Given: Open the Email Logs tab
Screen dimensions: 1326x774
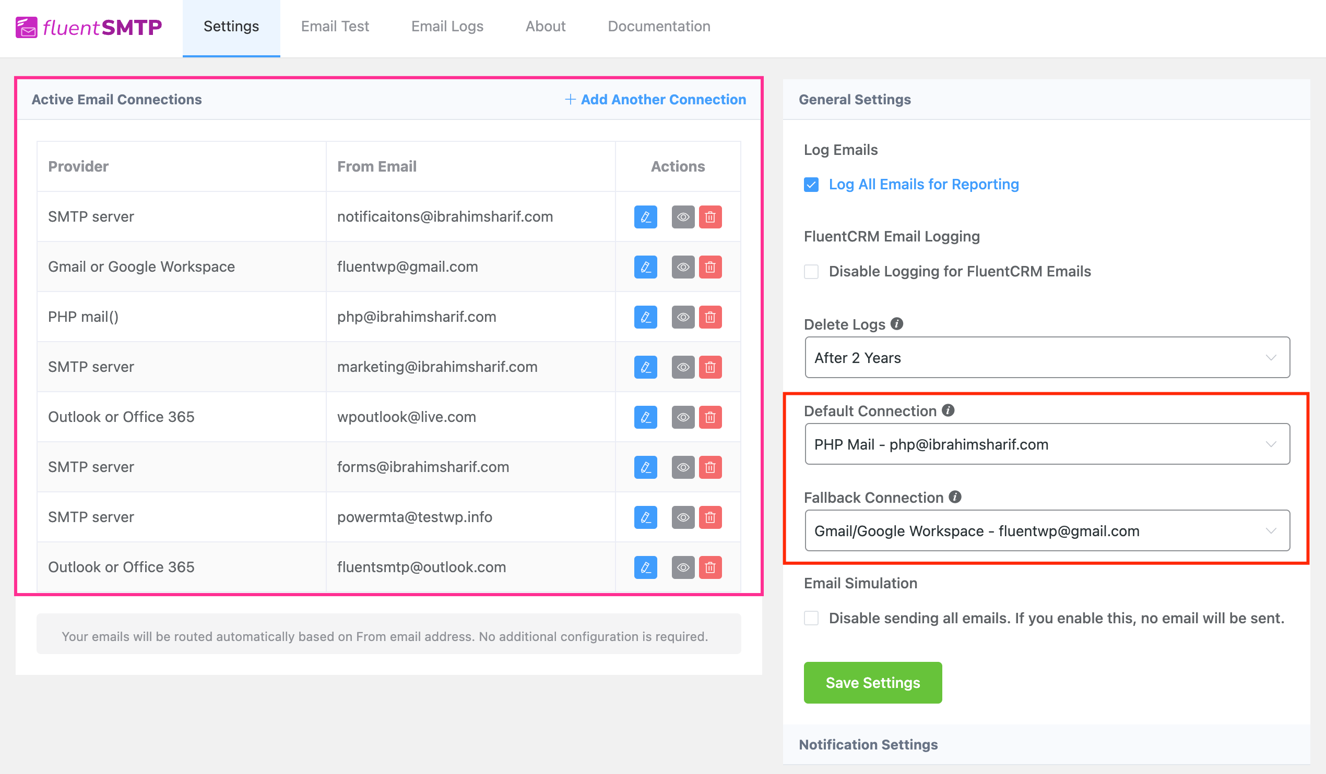Looking at the screenshot, I should pyautogui.click(x=447, y=26).
